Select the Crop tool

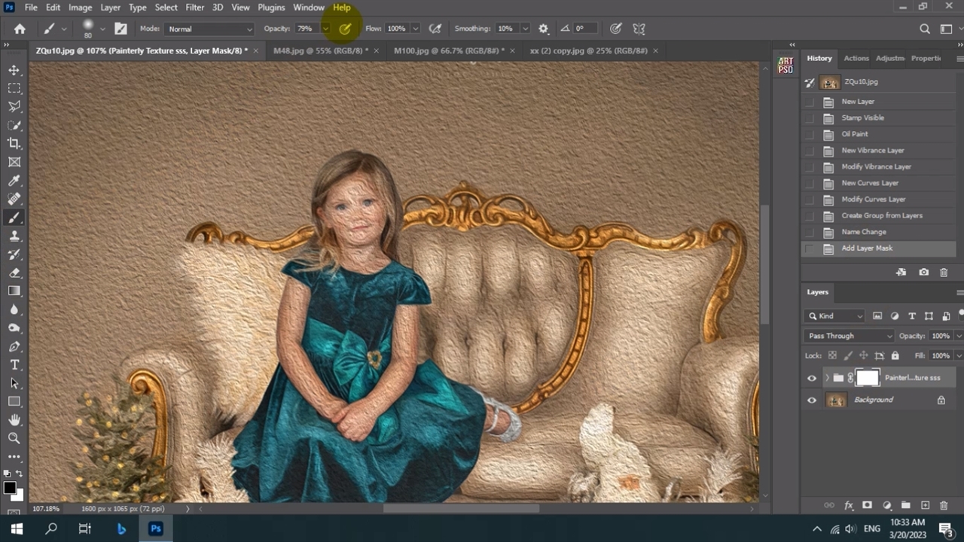(x=14, y=144)
